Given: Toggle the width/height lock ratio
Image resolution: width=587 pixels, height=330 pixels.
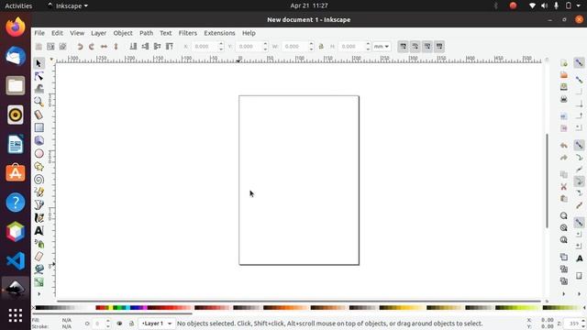Looking at the screenshot, I should click(321, 47).
